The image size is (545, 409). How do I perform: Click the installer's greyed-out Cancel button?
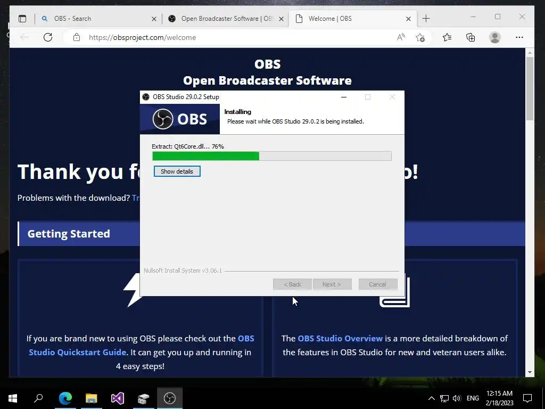click(378, 284)
